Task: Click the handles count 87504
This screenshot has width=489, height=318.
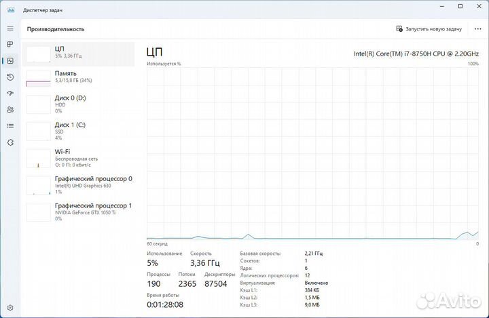Action: coord(215,284)
